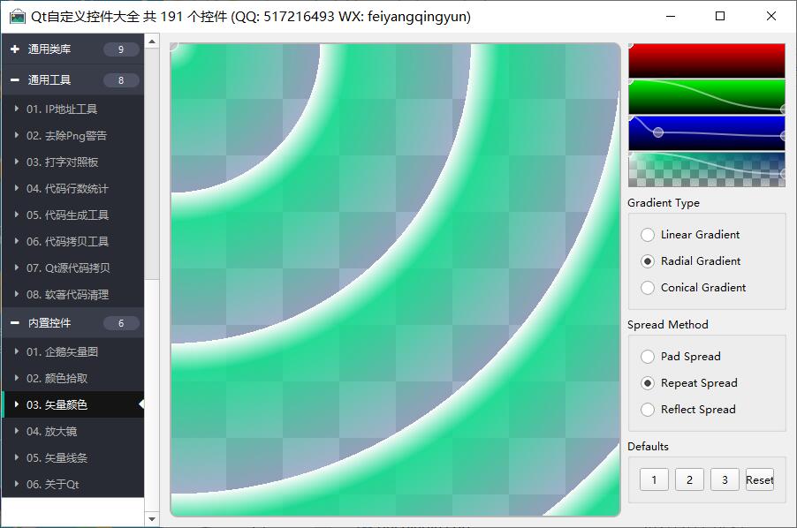Choose Reflect Spread method
The width and height of the screenshot is (797, 528).
click(x=648, y=410)
